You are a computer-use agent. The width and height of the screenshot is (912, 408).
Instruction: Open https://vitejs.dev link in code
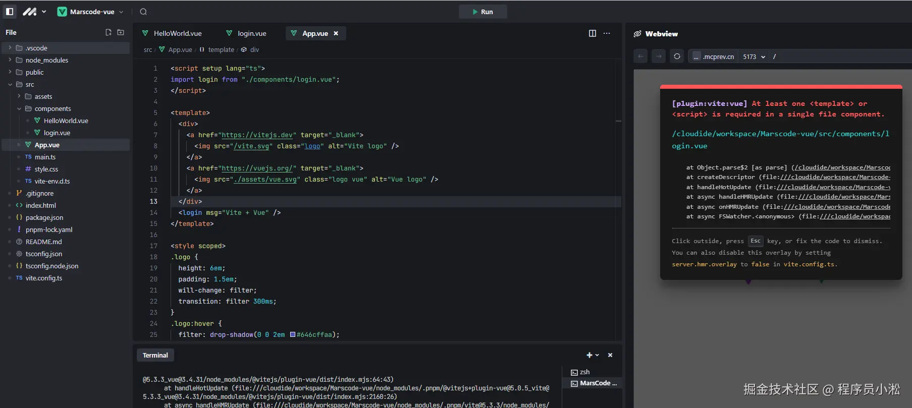tap(257, 135)
